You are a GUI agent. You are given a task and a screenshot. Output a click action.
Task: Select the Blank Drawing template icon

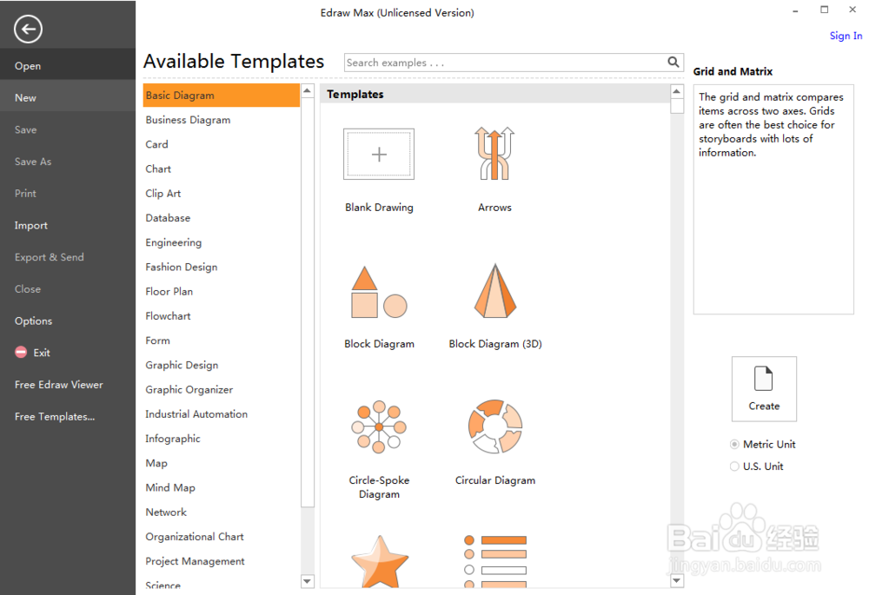click(x=379, y=154)
